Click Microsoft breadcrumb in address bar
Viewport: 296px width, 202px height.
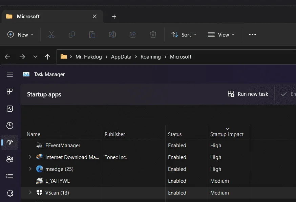[x=181, y=57]
